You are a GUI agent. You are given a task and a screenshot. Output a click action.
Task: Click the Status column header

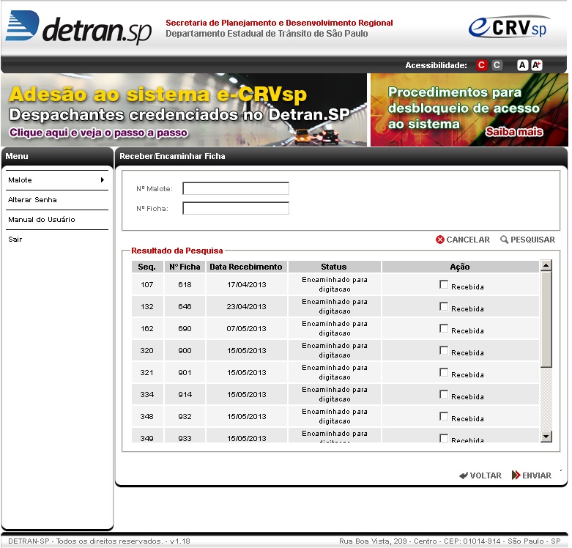(335, 267)
